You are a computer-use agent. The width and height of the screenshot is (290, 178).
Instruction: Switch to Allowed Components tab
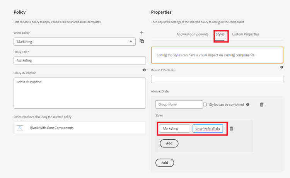[192, 34]
